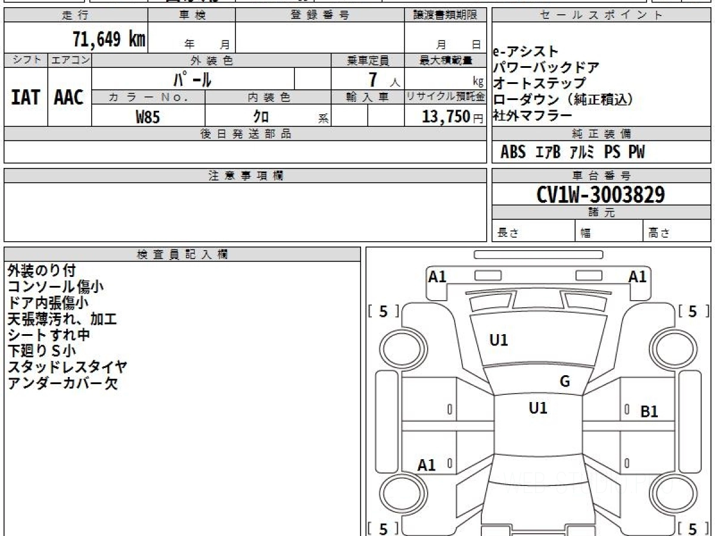
Task: Select the 7 人 seating capacity value
Action: tap(384, 79)
